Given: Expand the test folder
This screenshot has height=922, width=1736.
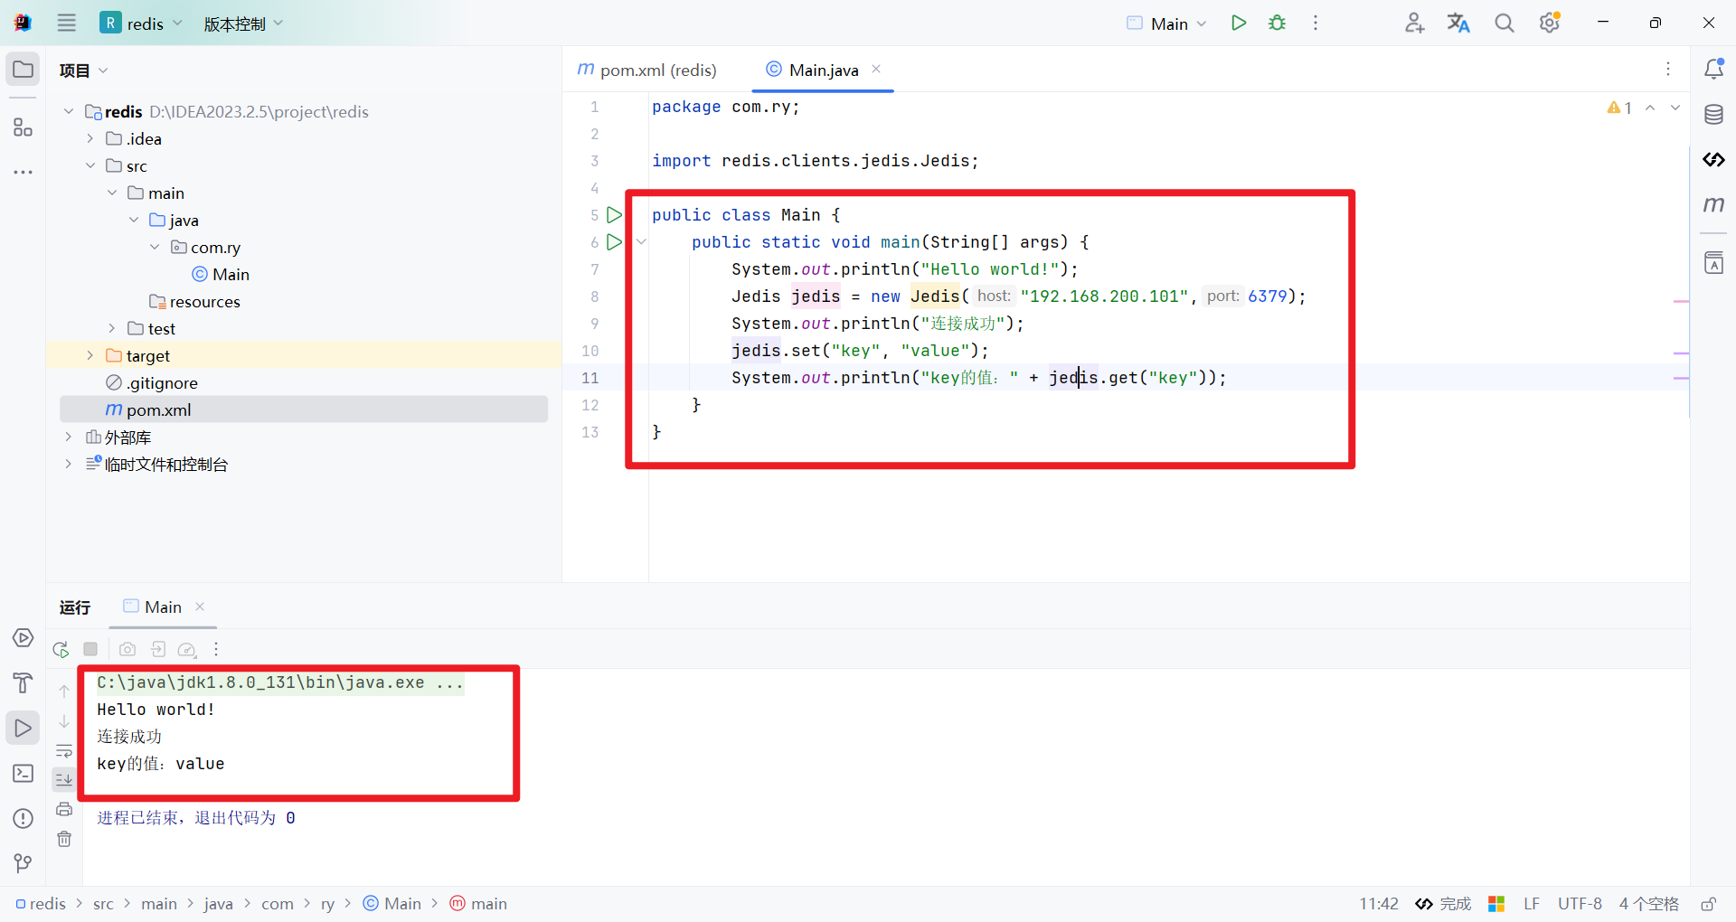Looking at the screenshot, I should [111, 328].
